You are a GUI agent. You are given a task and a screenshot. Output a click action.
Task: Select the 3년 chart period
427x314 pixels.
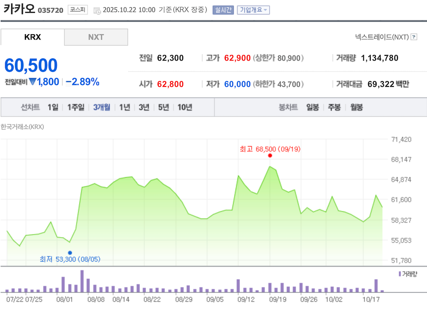144,107
